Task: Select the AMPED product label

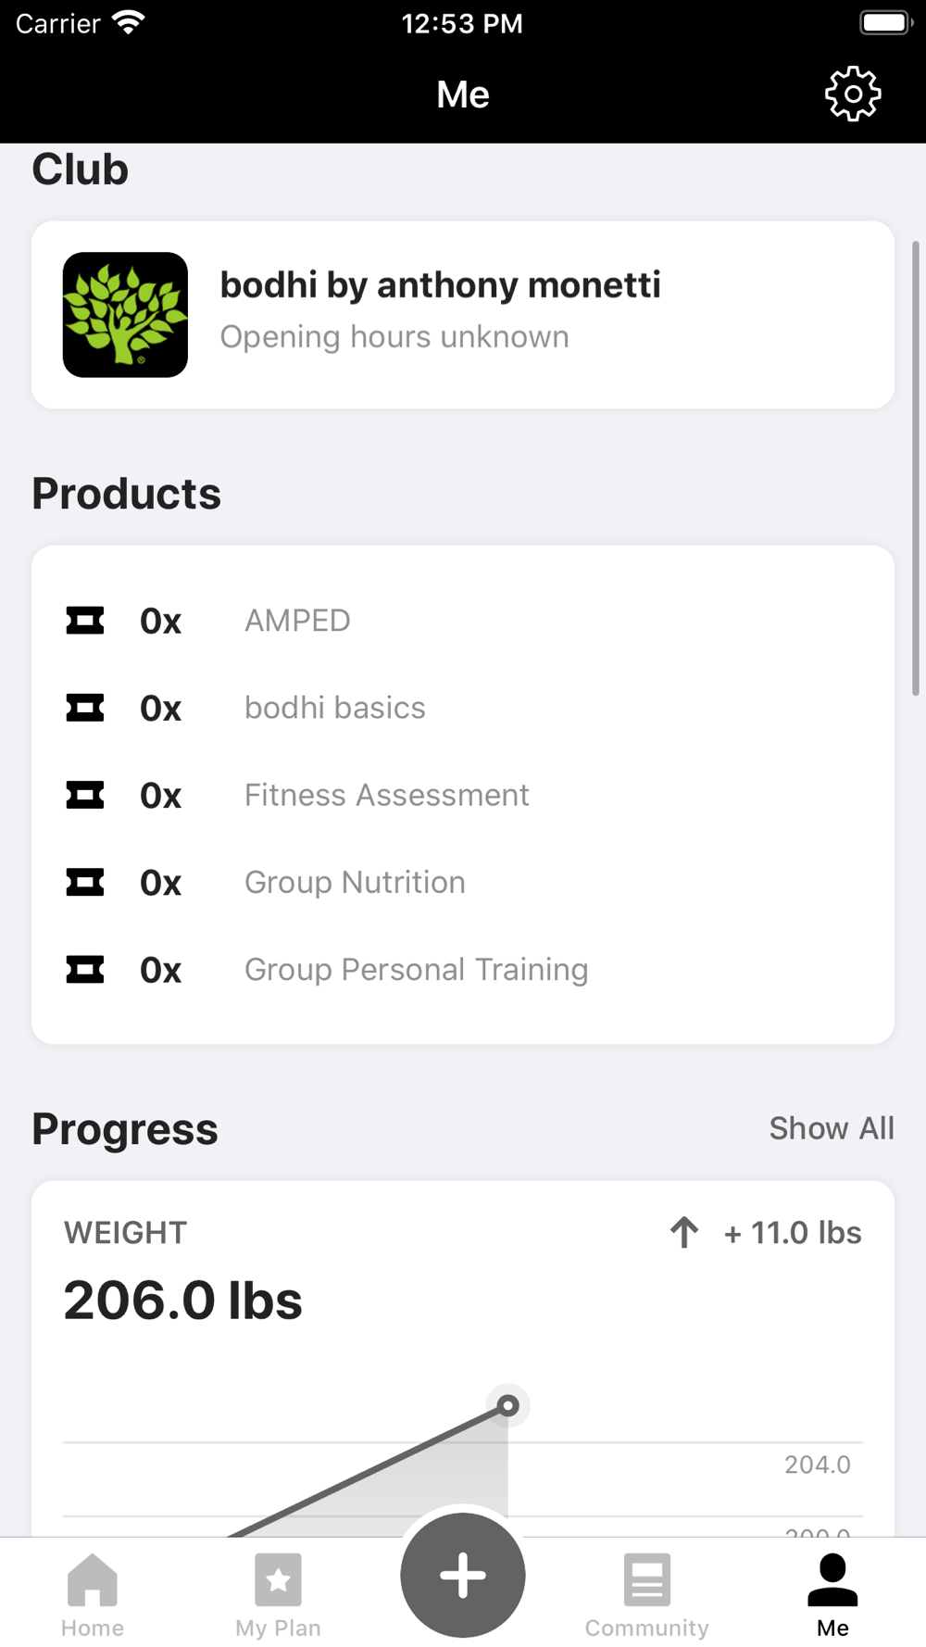Action: tap(297, 621)
